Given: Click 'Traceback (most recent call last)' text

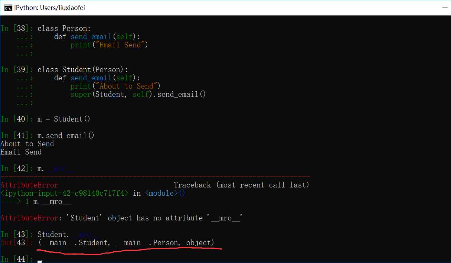Looking at the screenshot, I should click(x=241, y=185).
